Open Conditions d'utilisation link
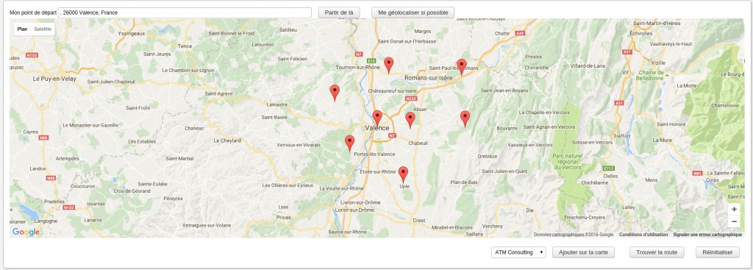The image size is (753, 270). pyautogui.click(x=643, y=235)
